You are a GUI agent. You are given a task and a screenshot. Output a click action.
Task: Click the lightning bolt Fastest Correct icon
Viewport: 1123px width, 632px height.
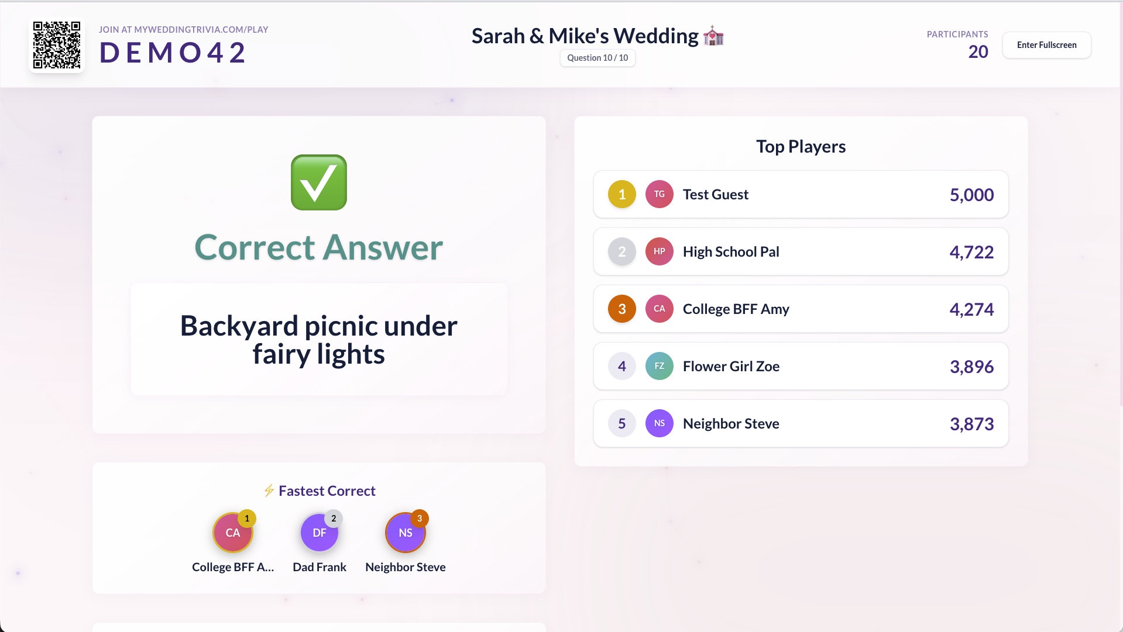click(269, 491)
